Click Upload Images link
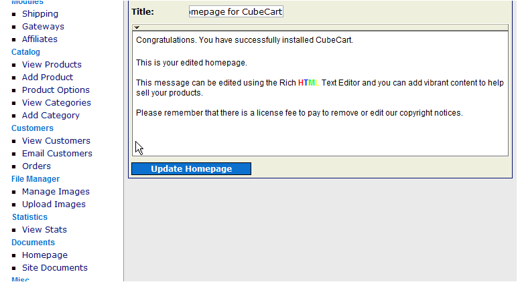This screenshot has height=282, width=520. [x=54, y=204]
